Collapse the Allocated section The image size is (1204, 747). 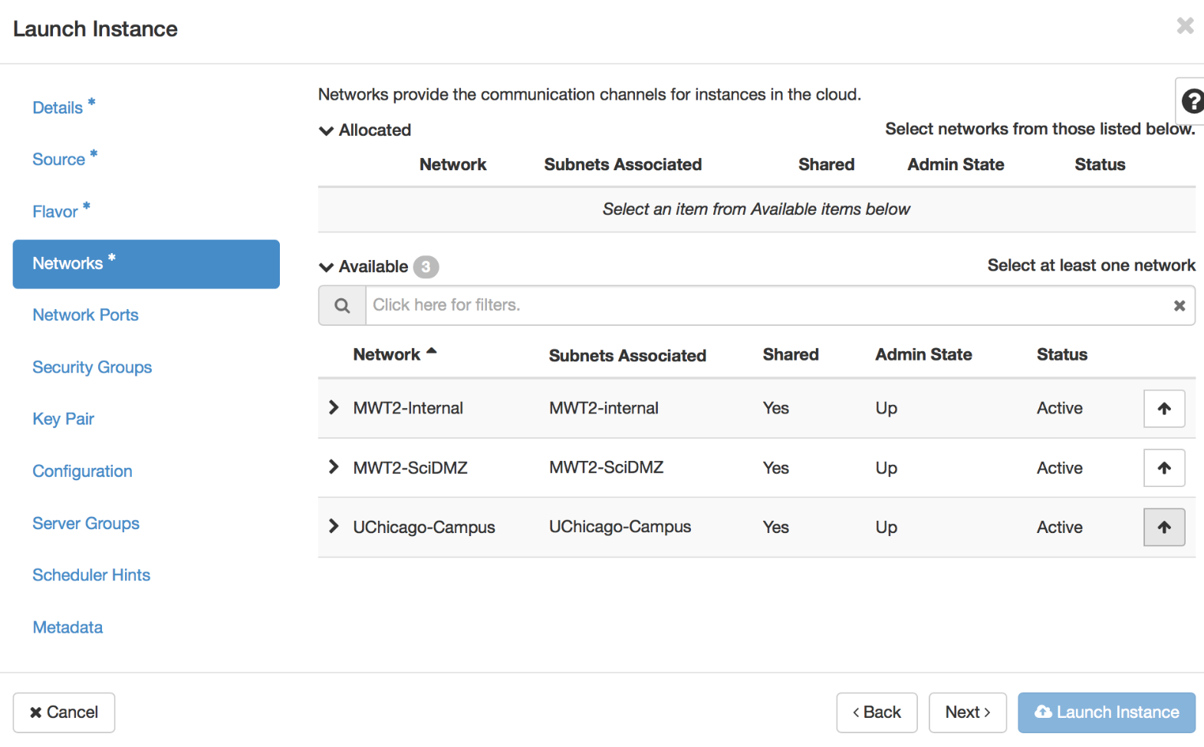coord(327,130)
